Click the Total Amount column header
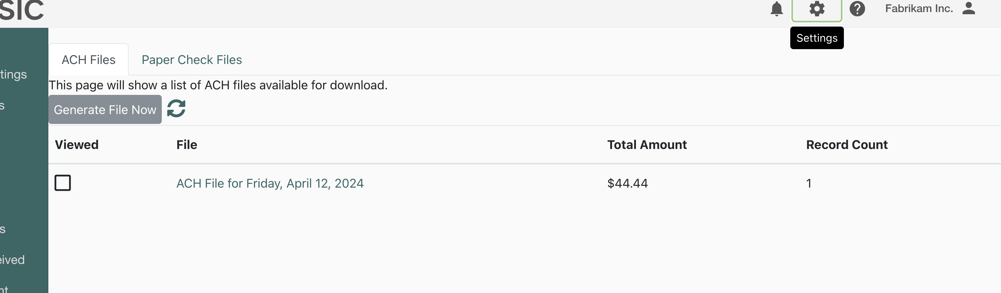Screen dimensions: 1001x293 tap(647, 145)
